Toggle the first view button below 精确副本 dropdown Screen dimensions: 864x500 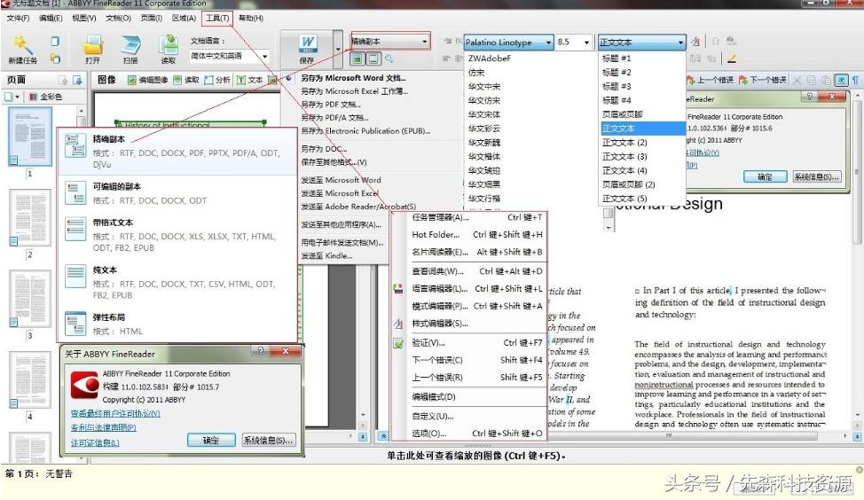[357, 59]
